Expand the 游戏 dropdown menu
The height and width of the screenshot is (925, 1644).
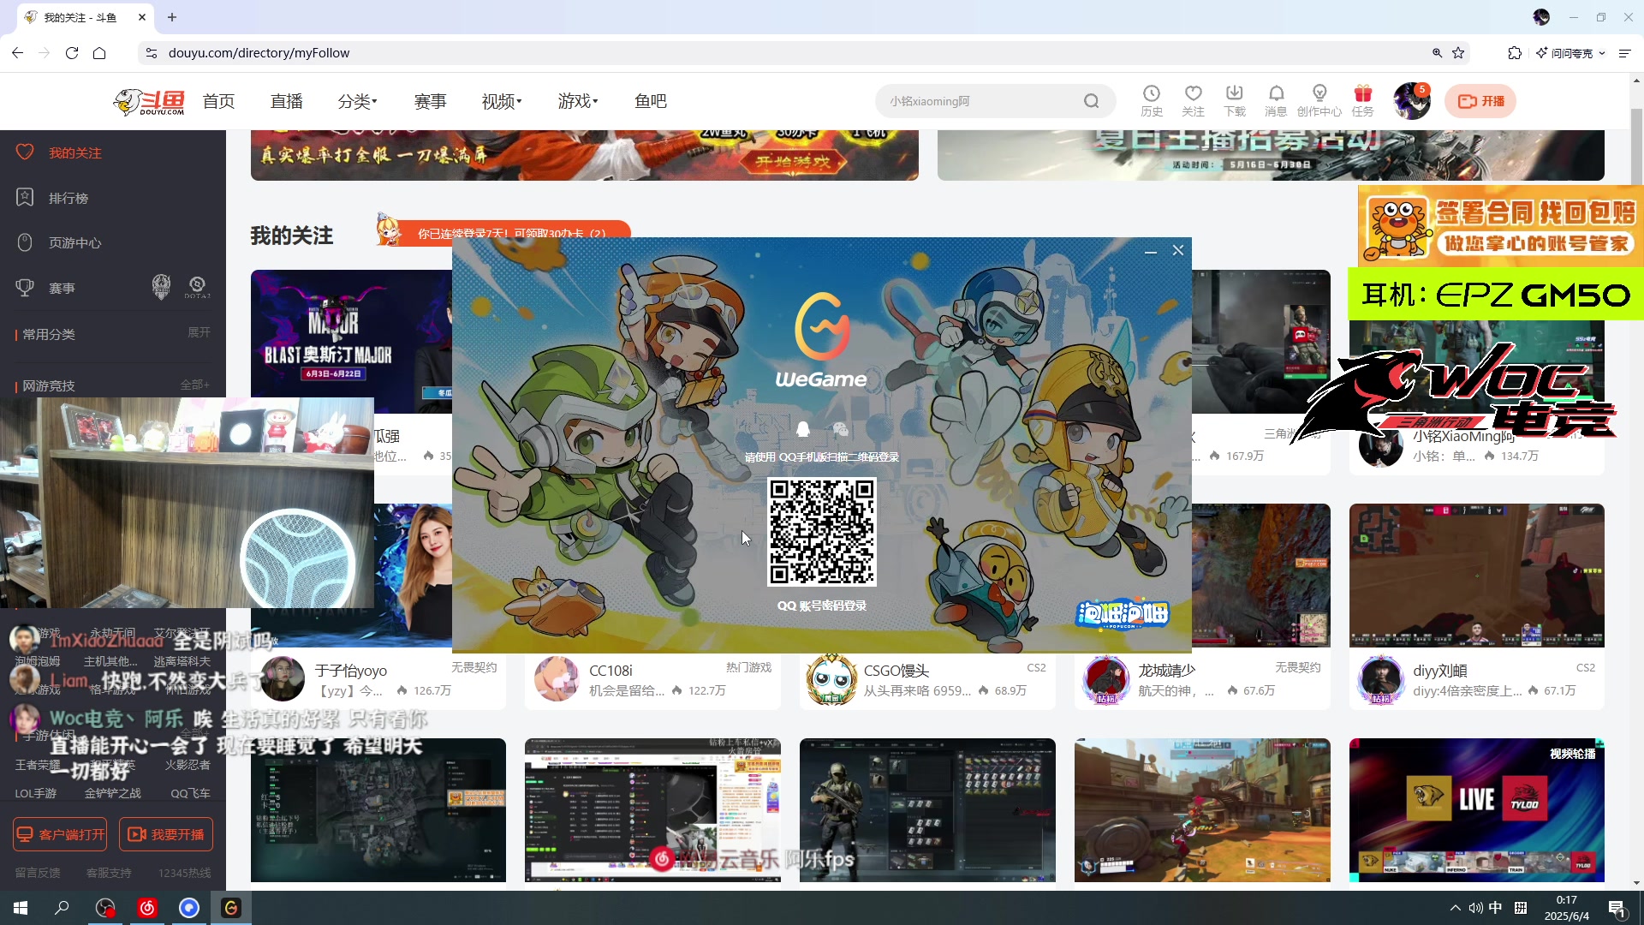coord(578,101)
